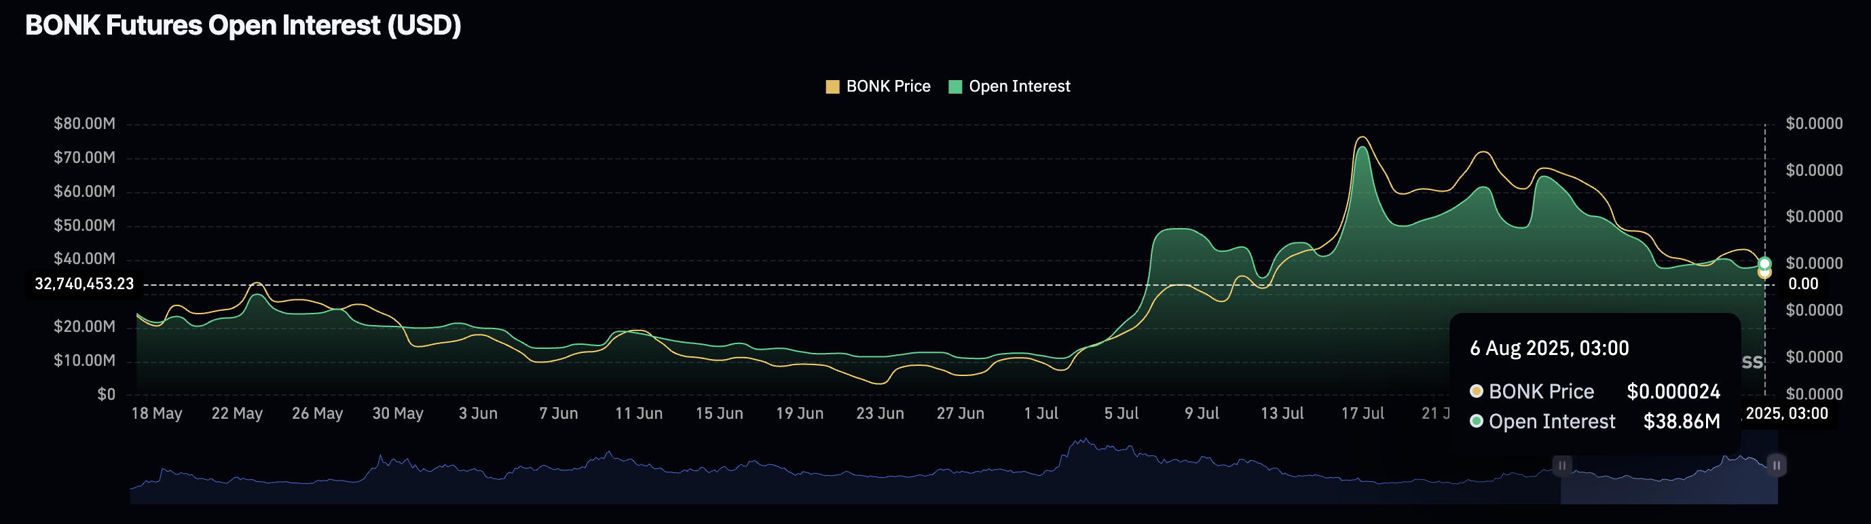Click the $80.00M y-axis label

84,124
